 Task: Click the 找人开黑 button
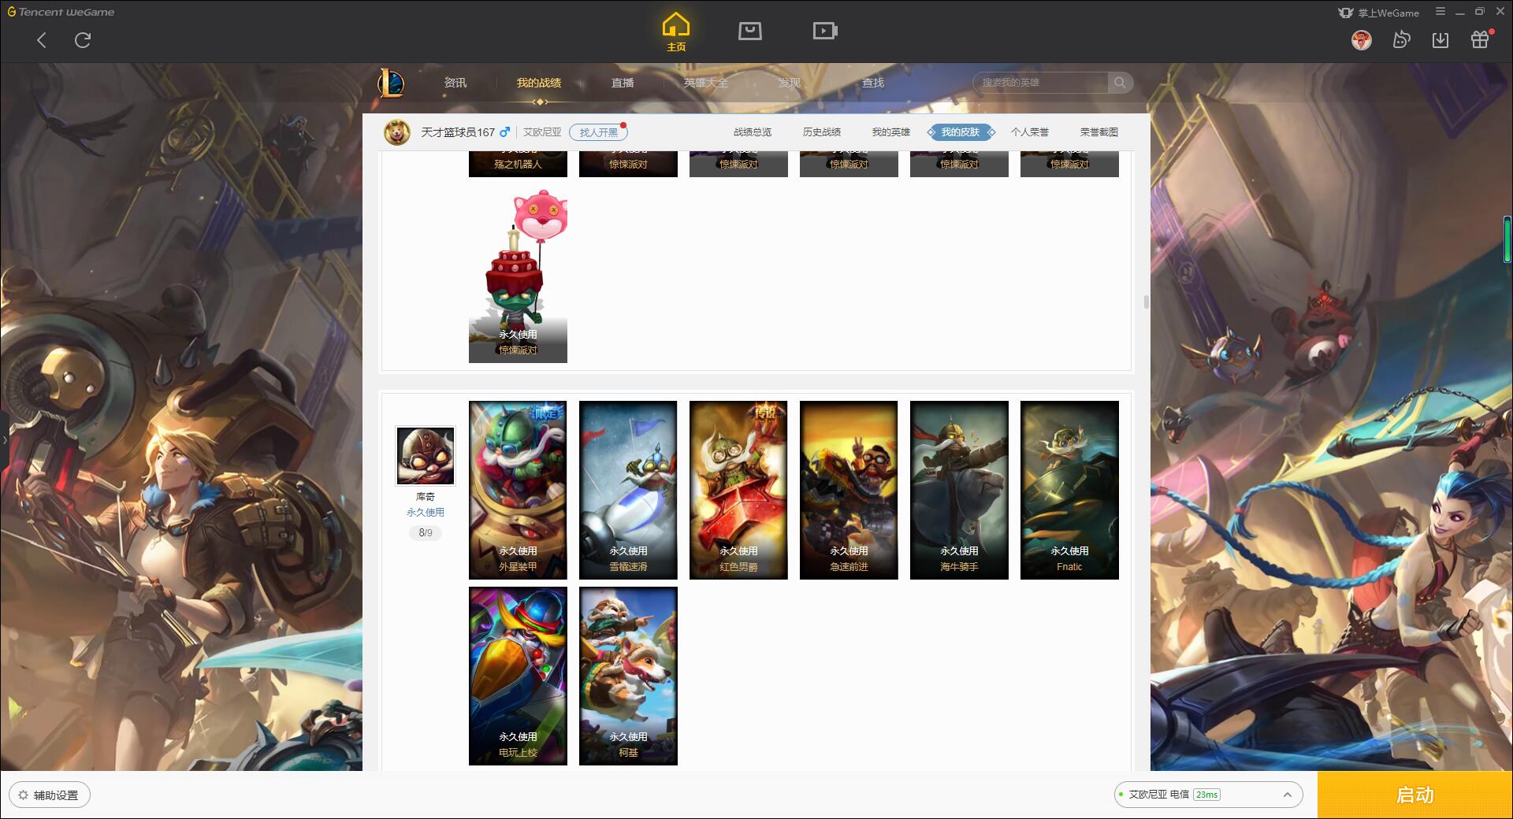point(598,132)
